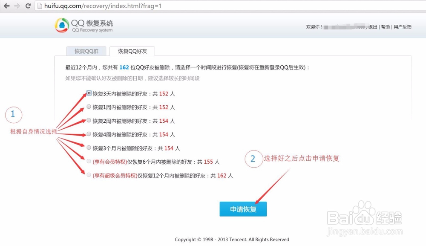
Task: Choose the 6个月内 member-privilege radio option
Action: click(89, 161)
